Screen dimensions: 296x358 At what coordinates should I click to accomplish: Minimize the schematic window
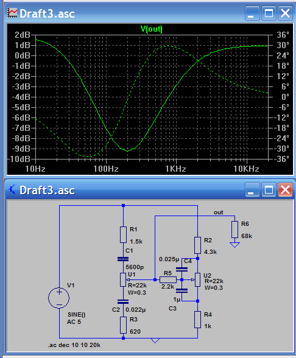(x=252, y=189)
